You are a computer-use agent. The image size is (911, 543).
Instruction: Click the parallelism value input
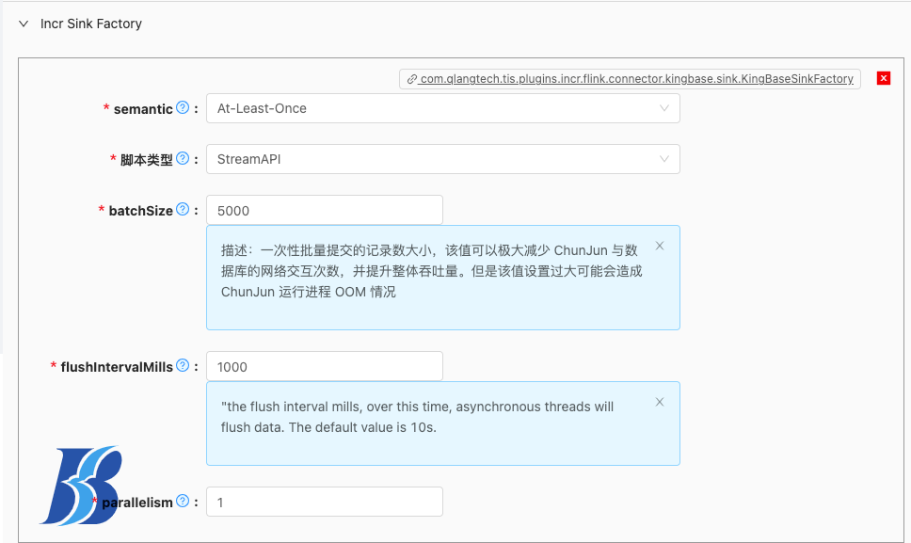click(x=324, y=502)
